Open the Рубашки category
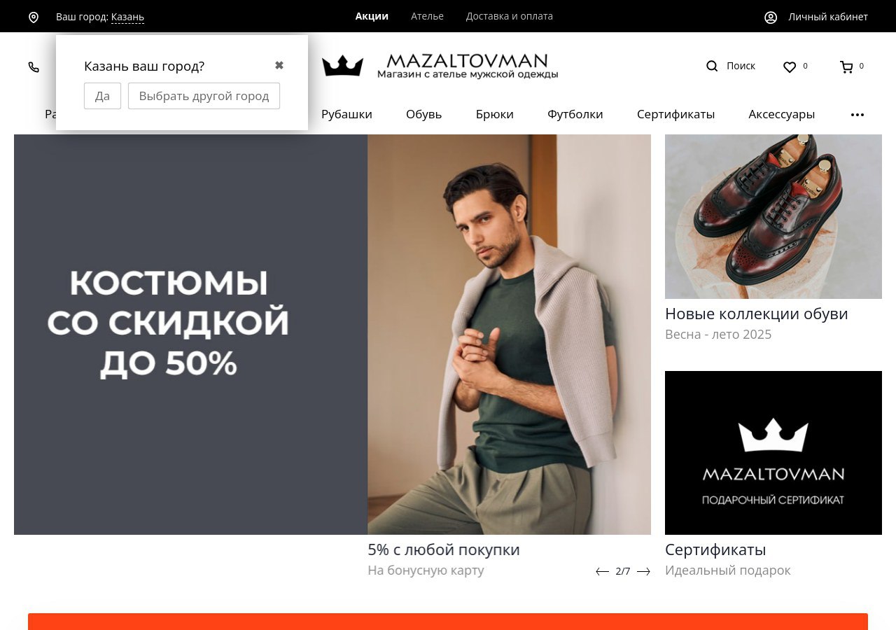The height and width of the screenshot is (630, 896). click(x=346, y=114)
